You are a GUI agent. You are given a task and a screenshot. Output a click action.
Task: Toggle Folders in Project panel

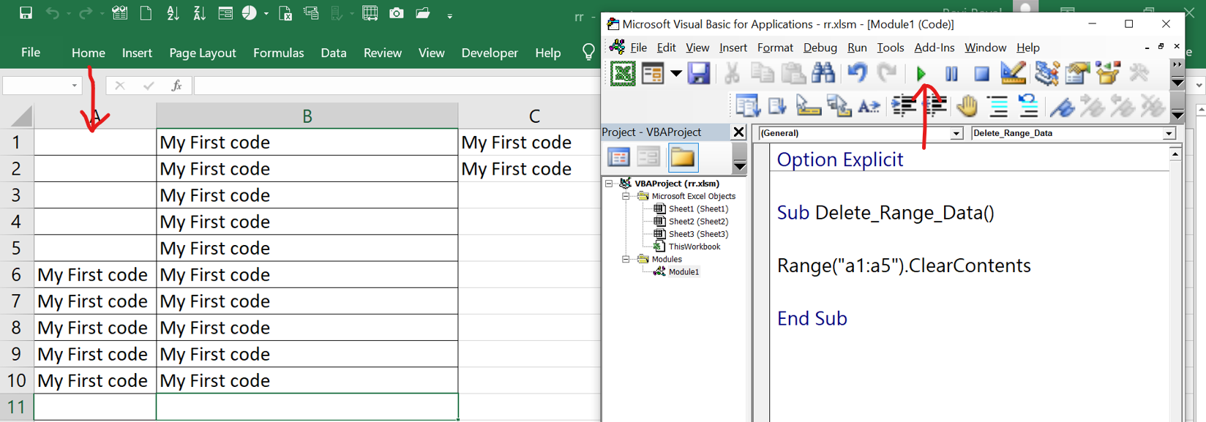tap(682, 157)
